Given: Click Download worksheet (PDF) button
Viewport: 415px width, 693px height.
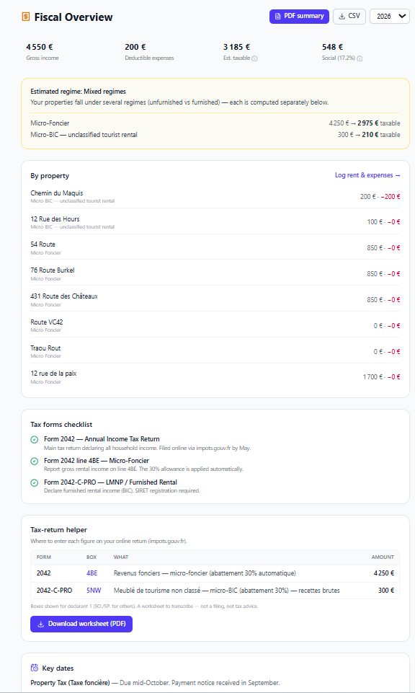Looking at the screenshot, I should (x=81, y=624).
